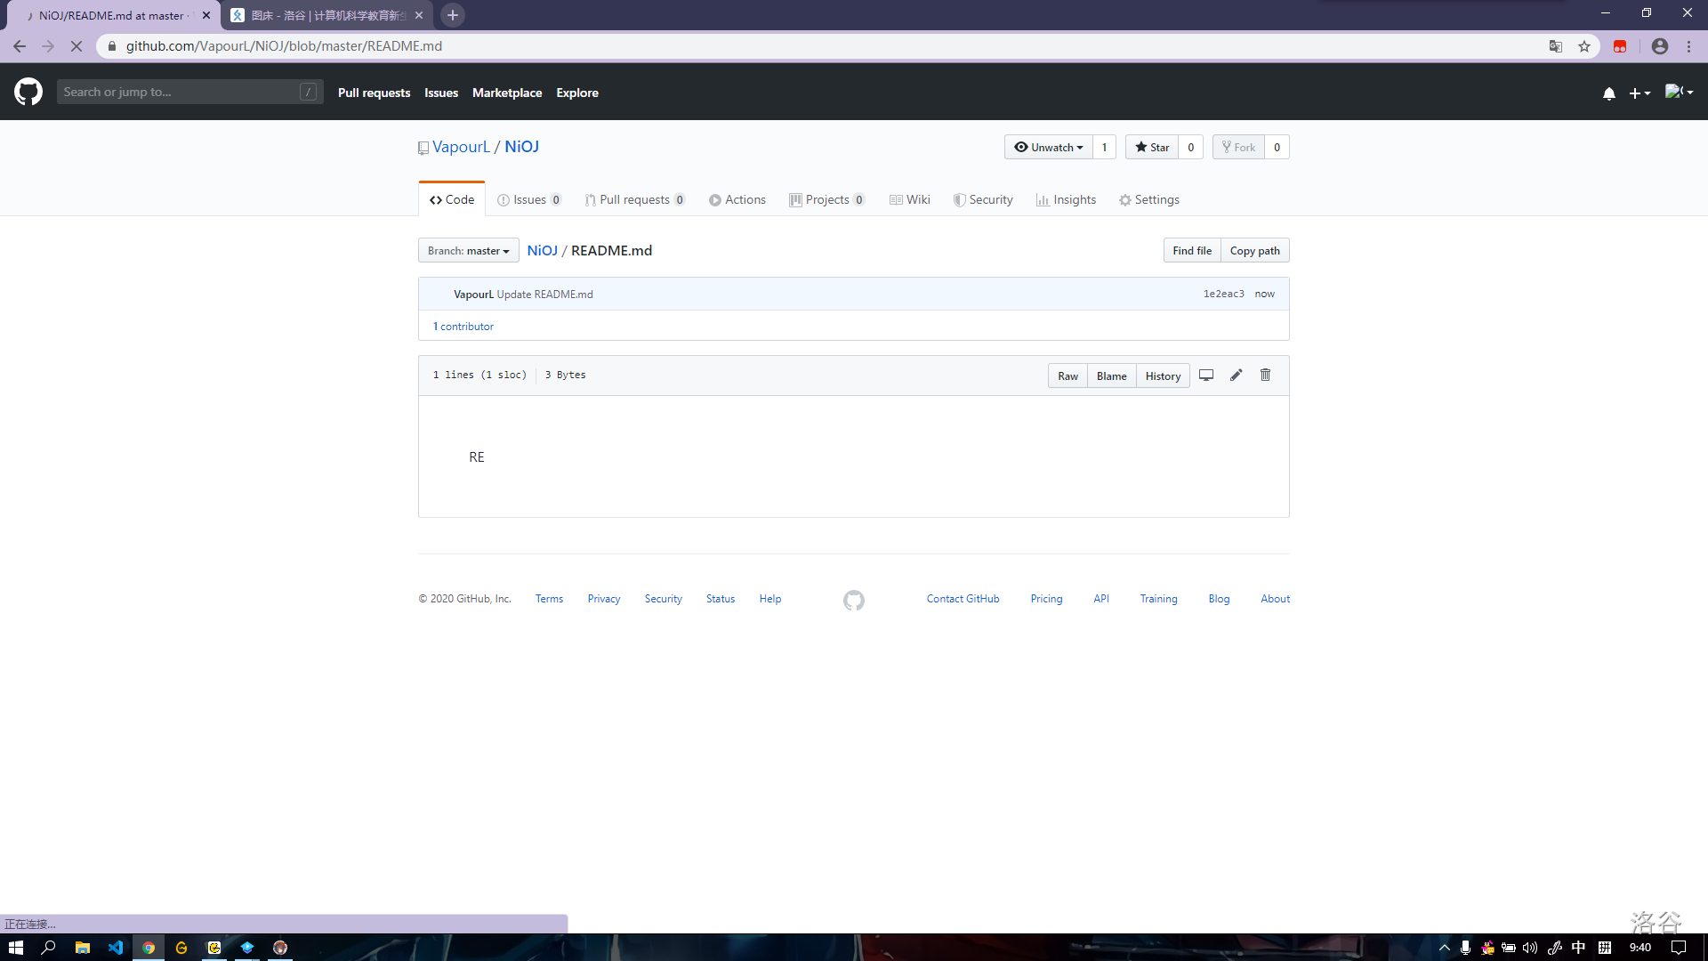
Task: Open the Wiki tab
Action: click(910, 199)
